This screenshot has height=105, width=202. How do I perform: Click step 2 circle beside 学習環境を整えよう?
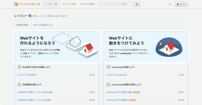19,84
